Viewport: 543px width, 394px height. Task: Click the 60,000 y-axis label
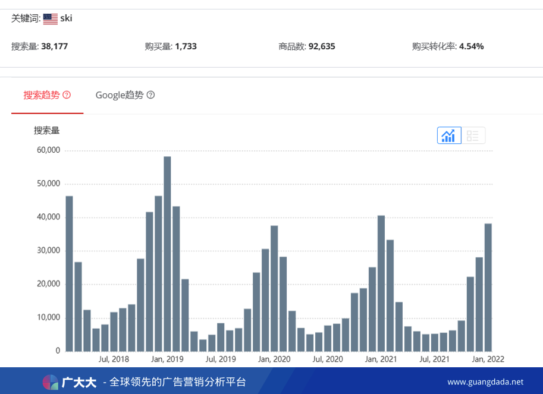[x=49, y=150]
